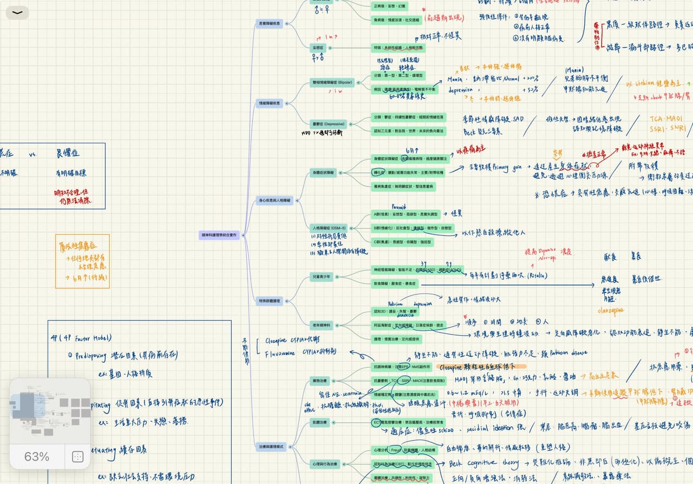Select the 特殊群體護理 mind map node

coord(269,301)
